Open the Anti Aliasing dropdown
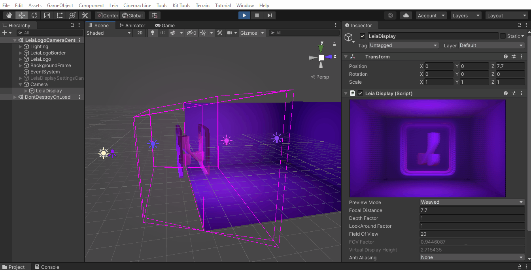 pyautogui.click(x=472, y=257)
